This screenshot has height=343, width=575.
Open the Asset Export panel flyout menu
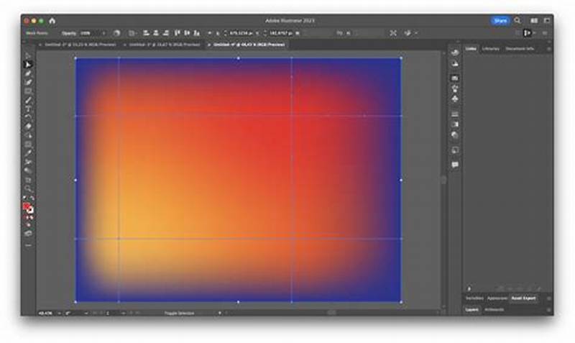tap(548, 298)
